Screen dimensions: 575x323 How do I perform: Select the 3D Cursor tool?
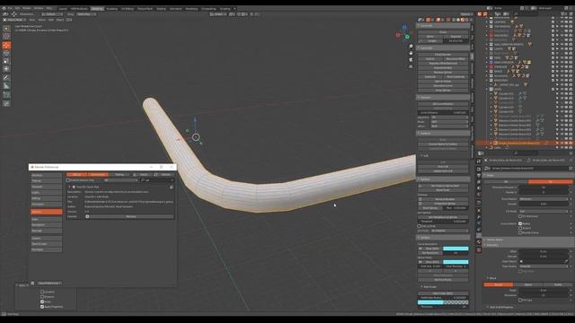6,36
